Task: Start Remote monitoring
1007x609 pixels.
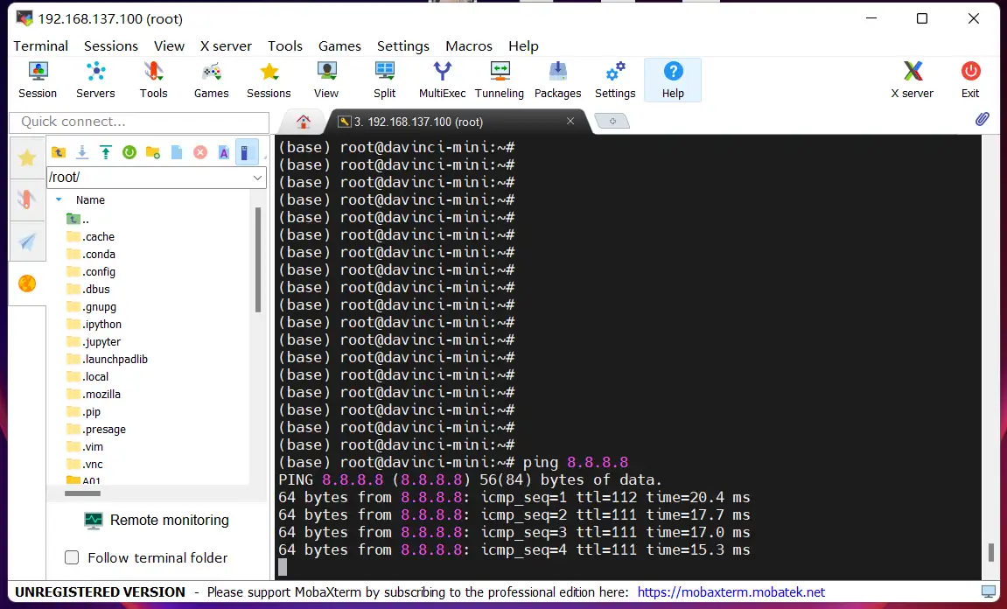Action: 157,520
